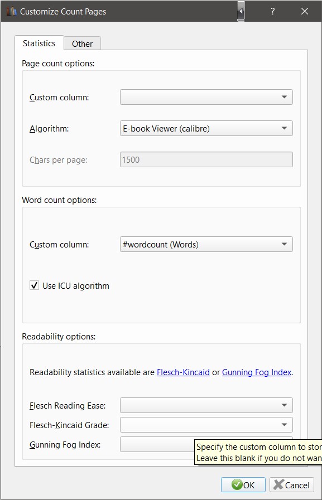Open the page count Custom column dropdown
The height and width of the screenshot is (500, 322).
pyautogui.click(x=206, y=97)
